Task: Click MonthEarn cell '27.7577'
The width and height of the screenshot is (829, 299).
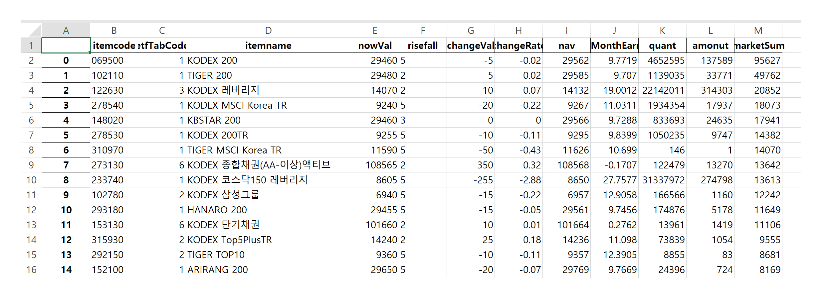Action: pyautogui.click(x=614, y=180)
